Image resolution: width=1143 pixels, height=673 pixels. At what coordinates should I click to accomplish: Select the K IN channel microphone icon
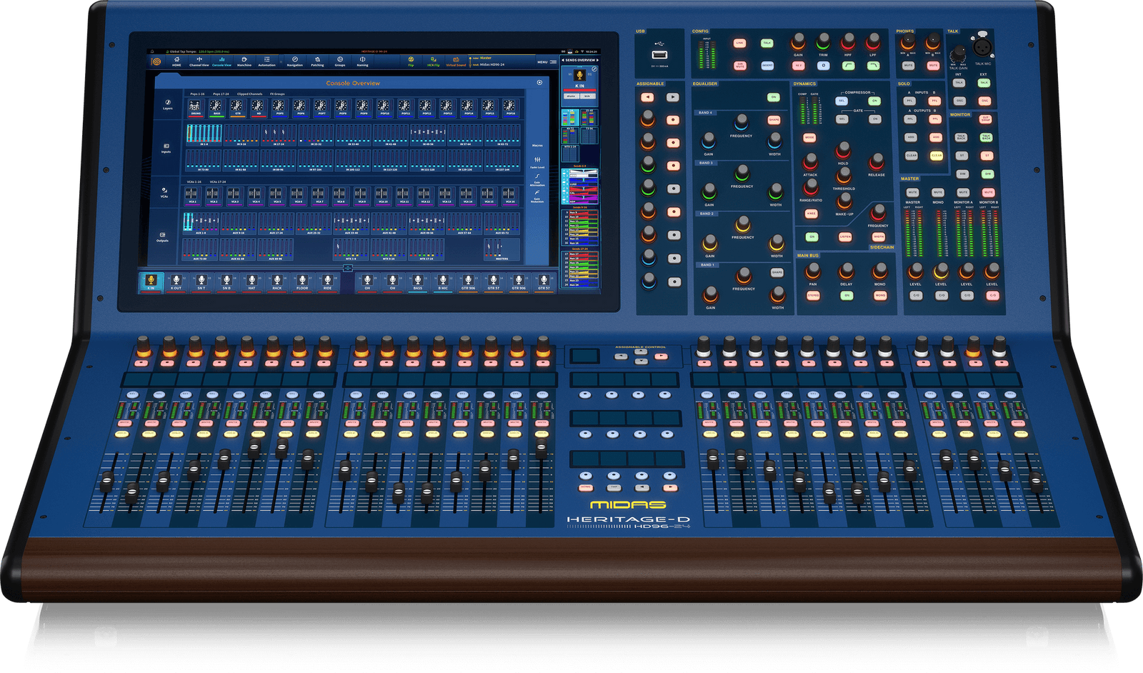[x=151, y=281]
